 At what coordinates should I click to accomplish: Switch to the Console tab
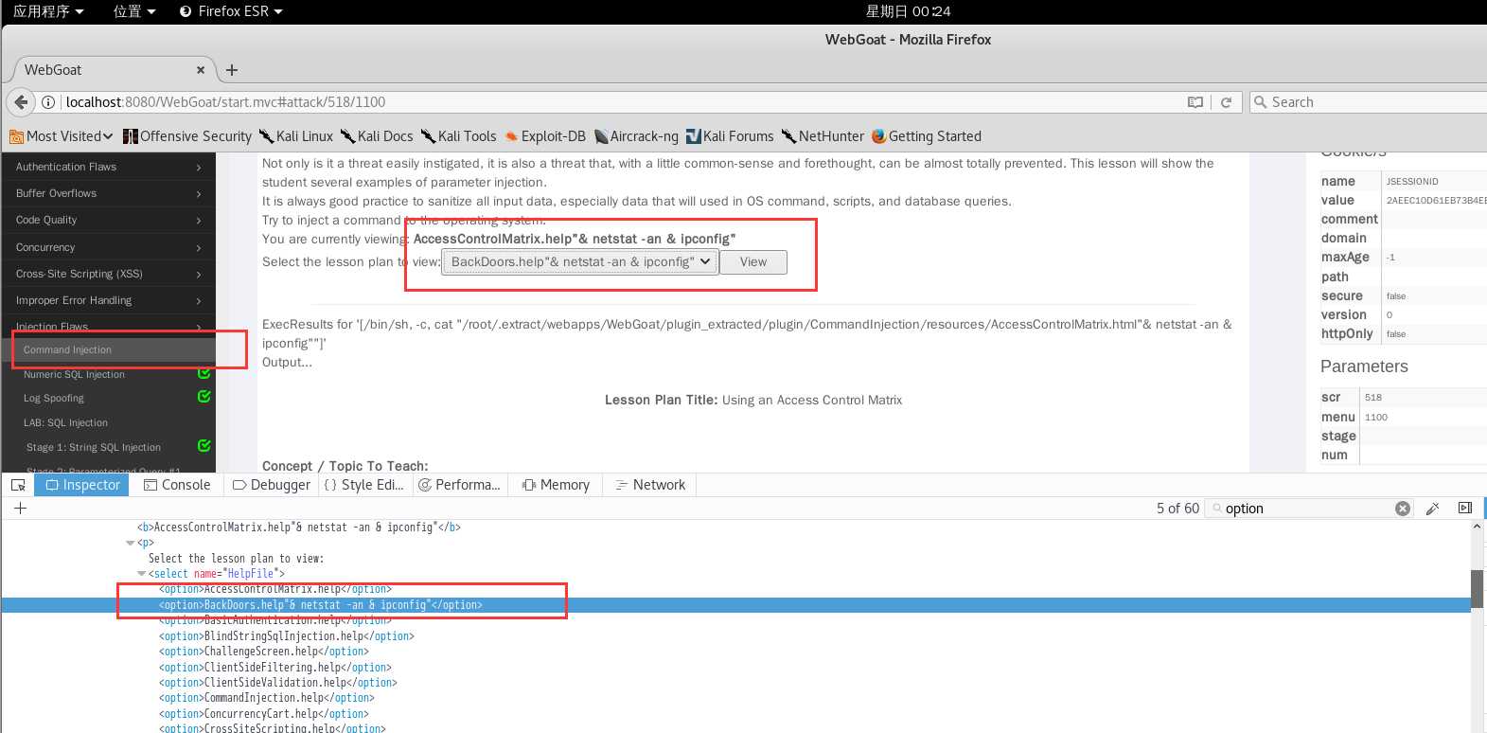(x=177, y=485)
